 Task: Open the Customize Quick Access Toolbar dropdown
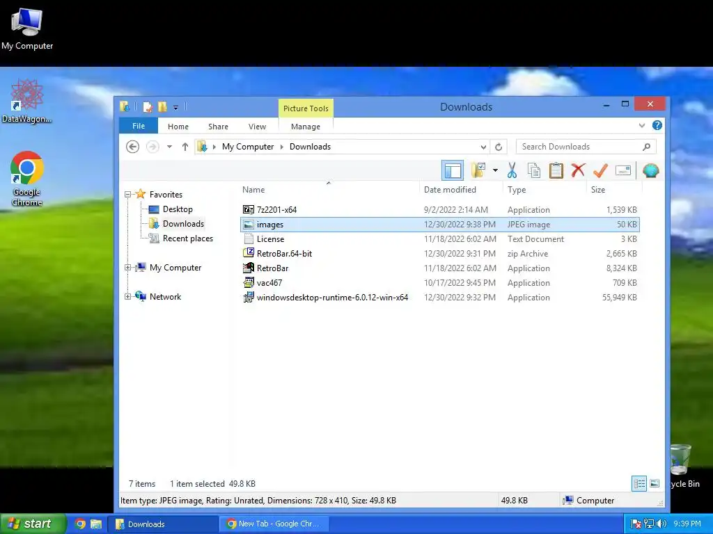[175, 108]
